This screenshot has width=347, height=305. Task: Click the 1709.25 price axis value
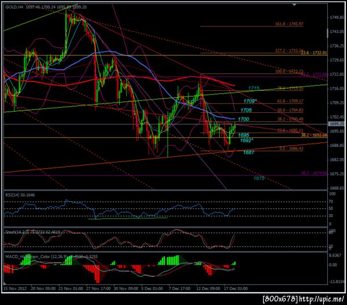pyautogui.click(x=337, y=103)
